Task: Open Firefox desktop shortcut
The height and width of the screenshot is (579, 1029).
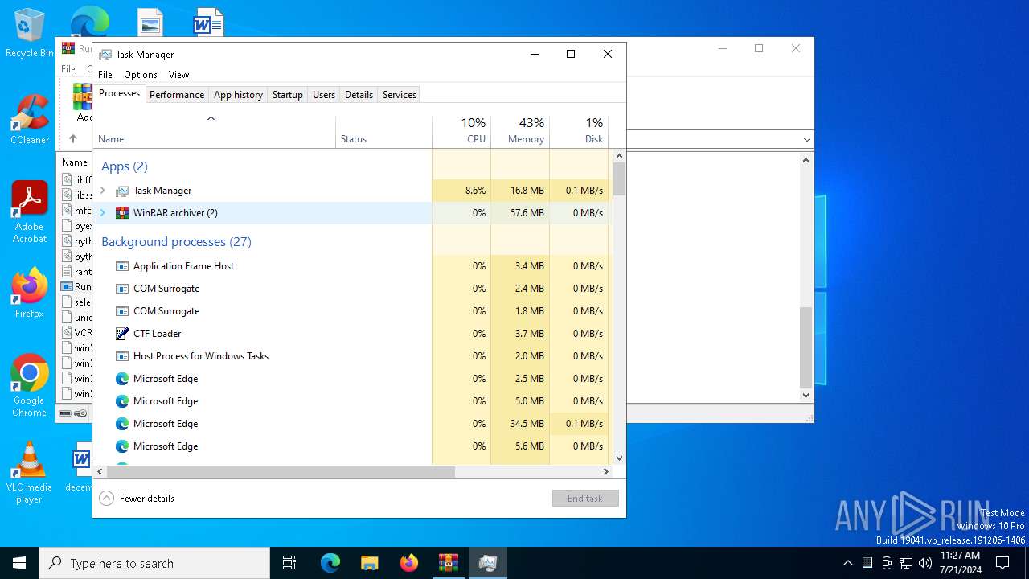Action: pyautogui.click(x=30, y=294)
